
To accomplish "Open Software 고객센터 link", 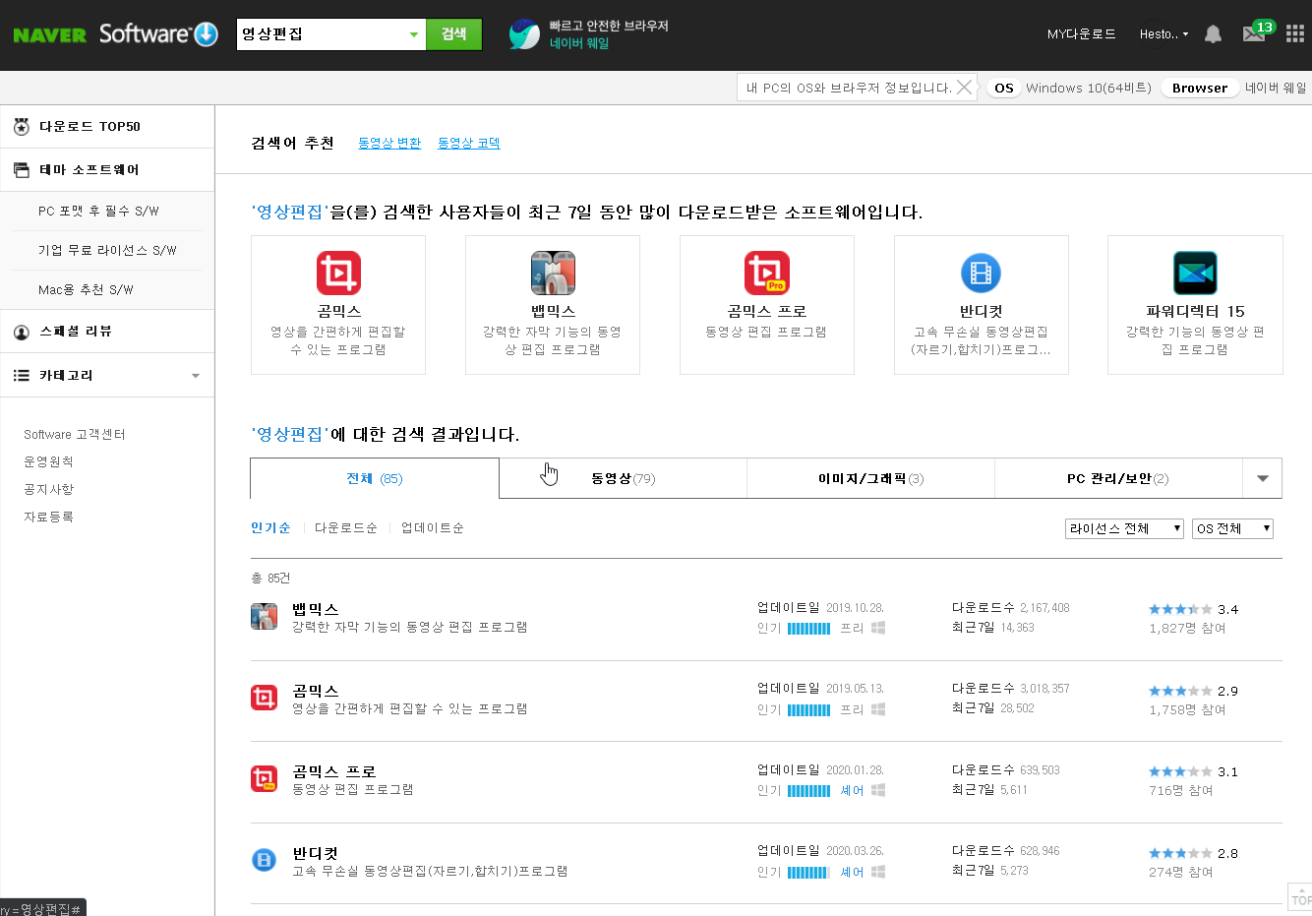I will click(x=75, y=434).
